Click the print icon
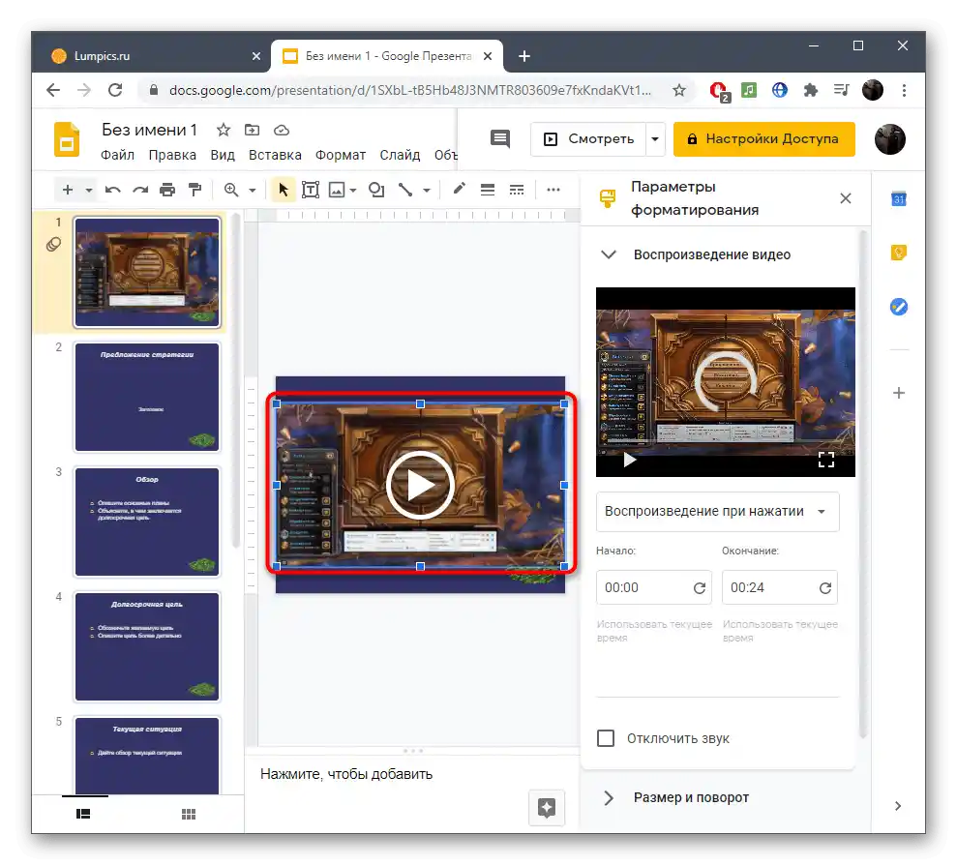957x865 pixels. coord(167,191)
